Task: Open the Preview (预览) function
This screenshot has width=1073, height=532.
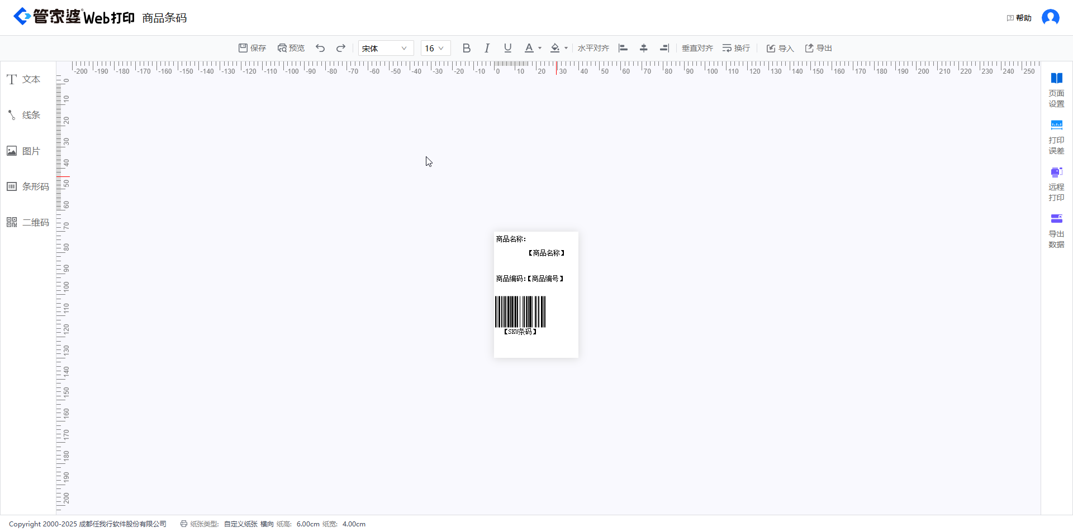Action: point(291,48)
